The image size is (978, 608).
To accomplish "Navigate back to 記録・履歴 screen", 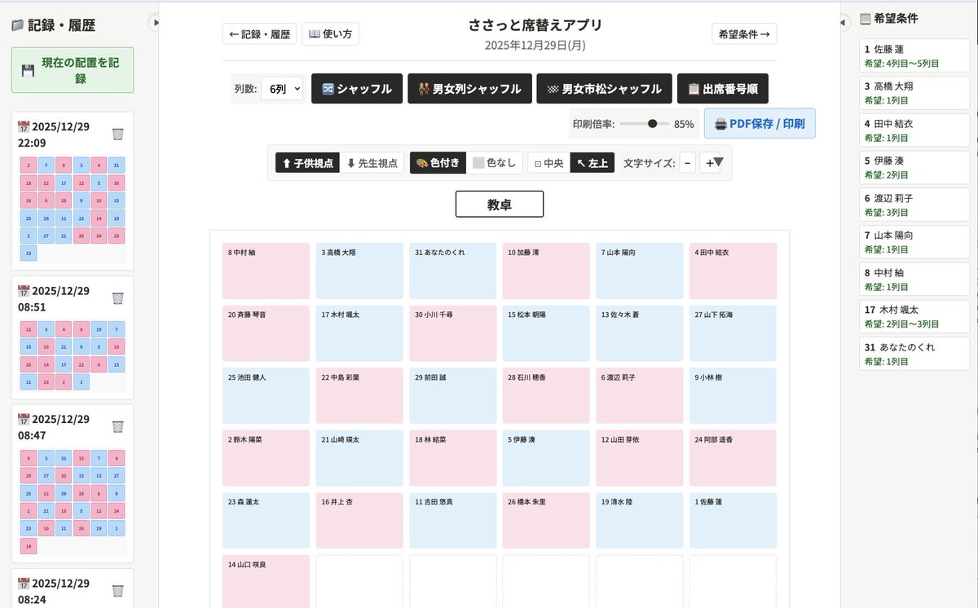I will [259, 34].
